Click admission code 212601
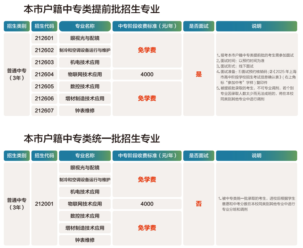Viewport: 303px width, 248px height. click(x=44, y=38)
